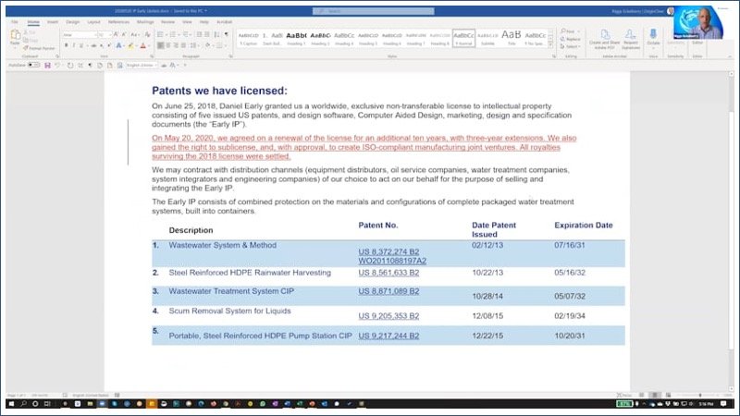Apply Text Effects blue A icon
The image size is (740, 416).
coord(119,45)
